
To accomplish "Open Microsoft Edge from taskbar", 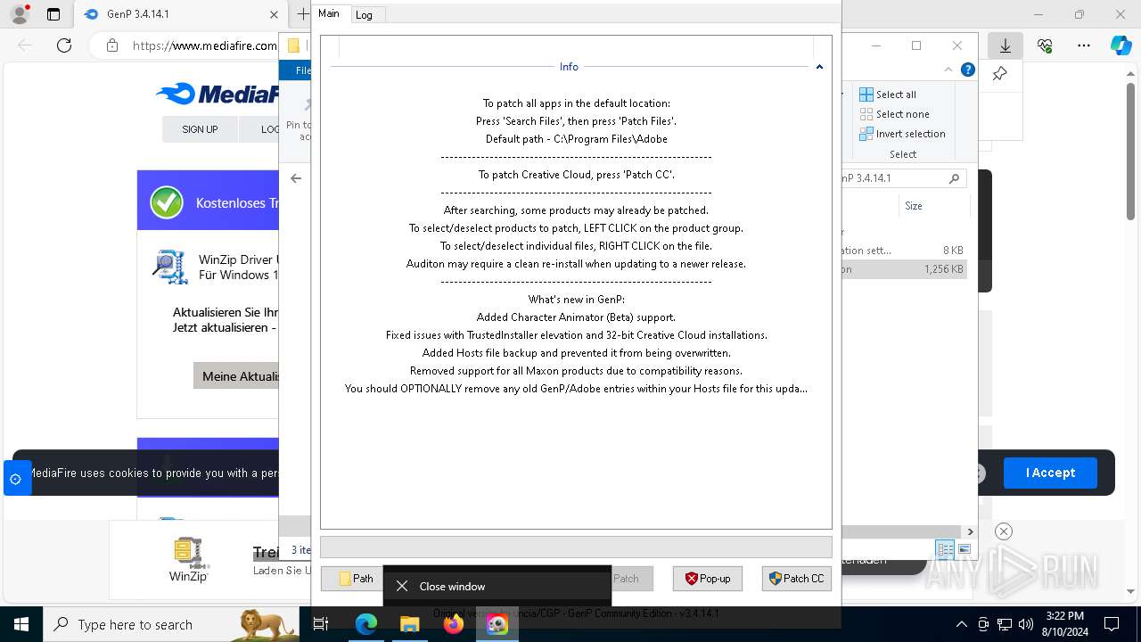I will pyautogui.click(x=366, y=624).
